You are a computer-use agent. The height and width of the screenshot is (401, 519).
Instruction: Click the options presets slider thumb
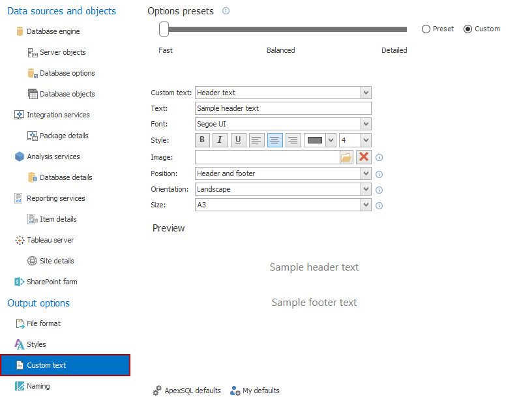[x=164, y=29]
